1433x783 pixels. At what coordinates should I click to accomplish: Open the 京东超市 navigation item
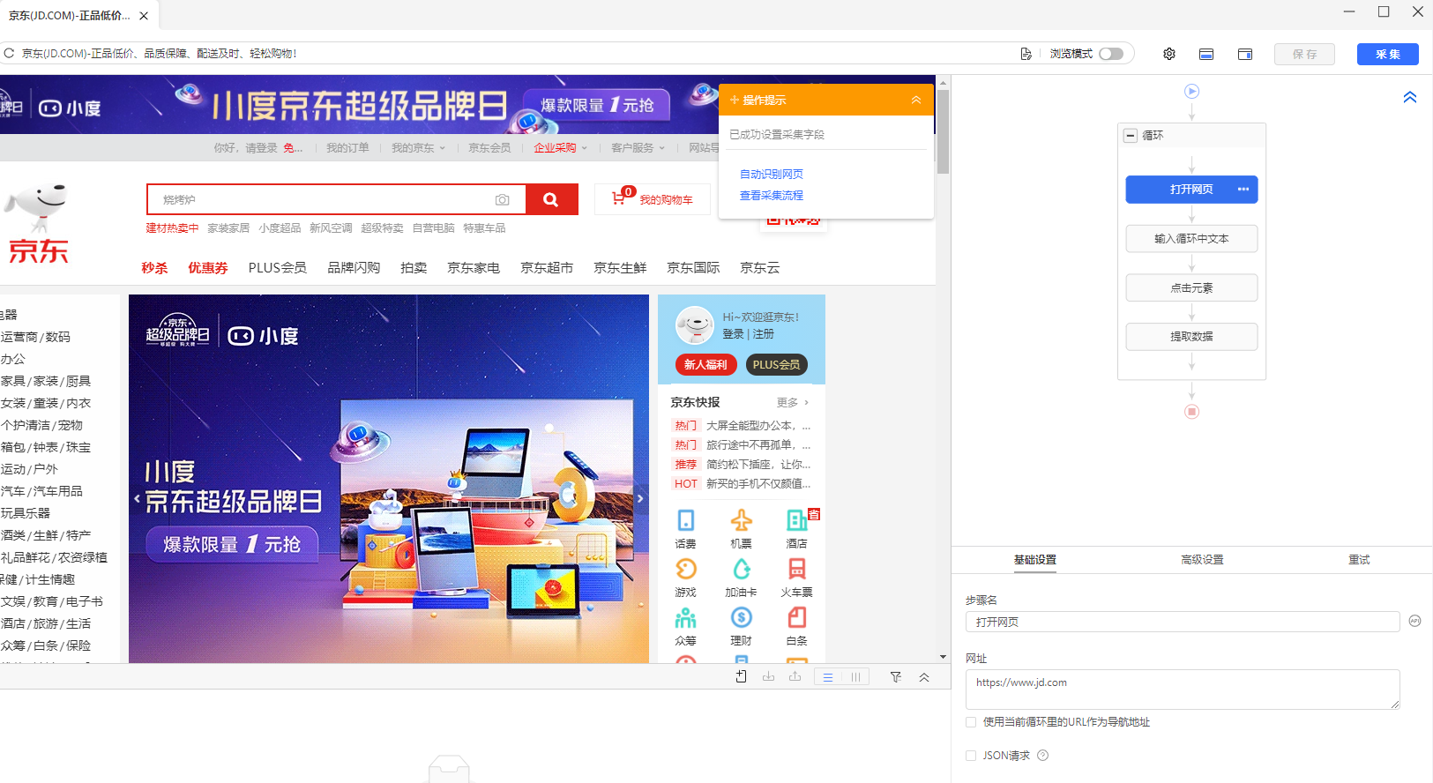coord(547,268)
